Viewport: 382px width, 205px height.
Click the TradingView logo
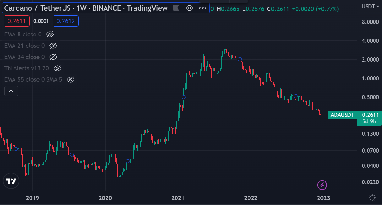click(11, 181)
